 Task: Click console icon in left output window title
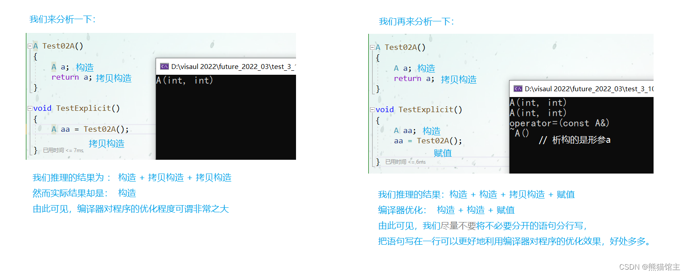[x=165, y=66]
